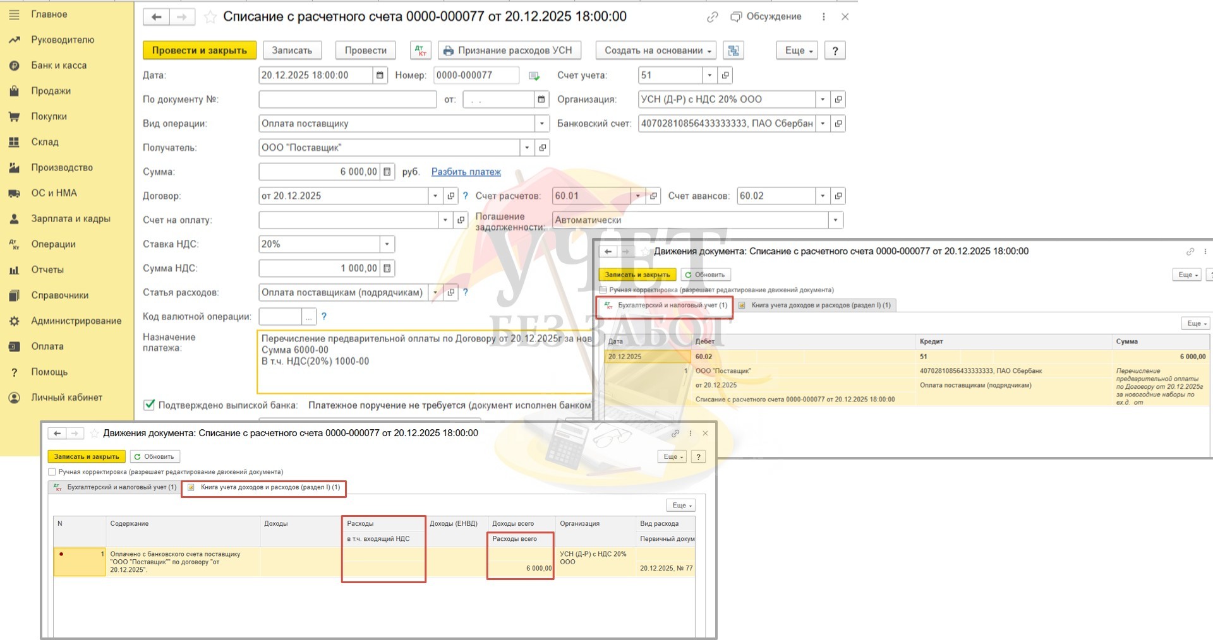
Task: Enable Ручная корректировка in bottom movements window
Action: click(52, 472)
